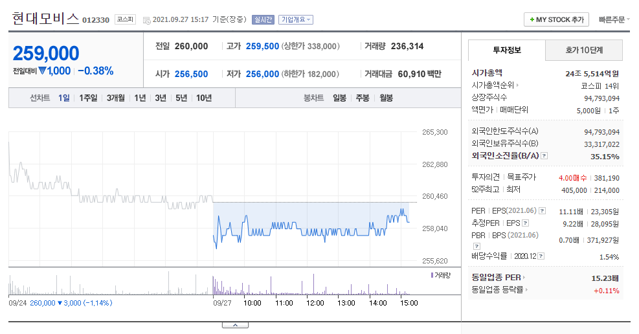This screenshot has height=334, width=639.
Task: Click the 12:00 time axis label
Action: pyautogui.click(x=315, y=303)
